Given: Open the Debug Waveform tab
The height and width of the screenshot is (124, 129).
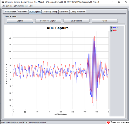Looking at the screenshot, I should click(x=78, y=12).
